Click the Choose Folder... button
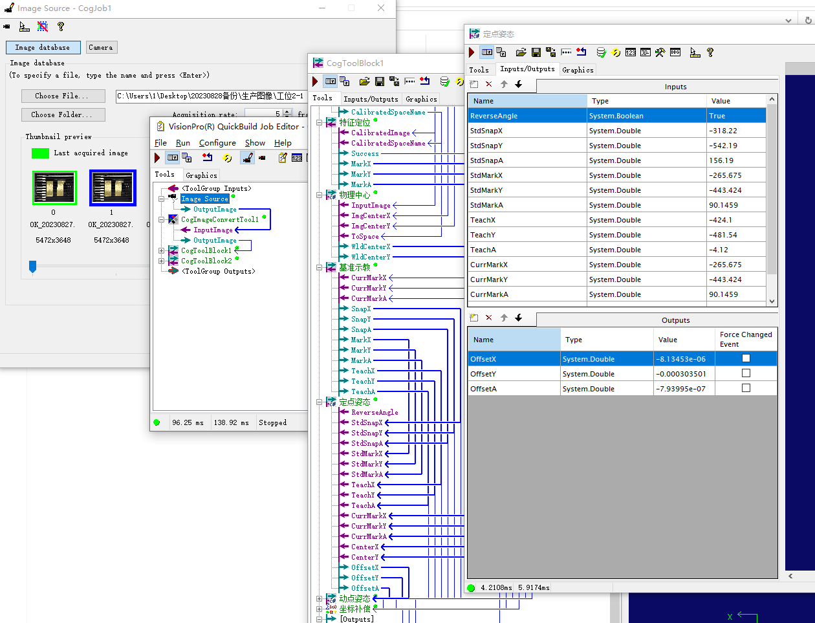815x623 pixels. coord(63,115)
